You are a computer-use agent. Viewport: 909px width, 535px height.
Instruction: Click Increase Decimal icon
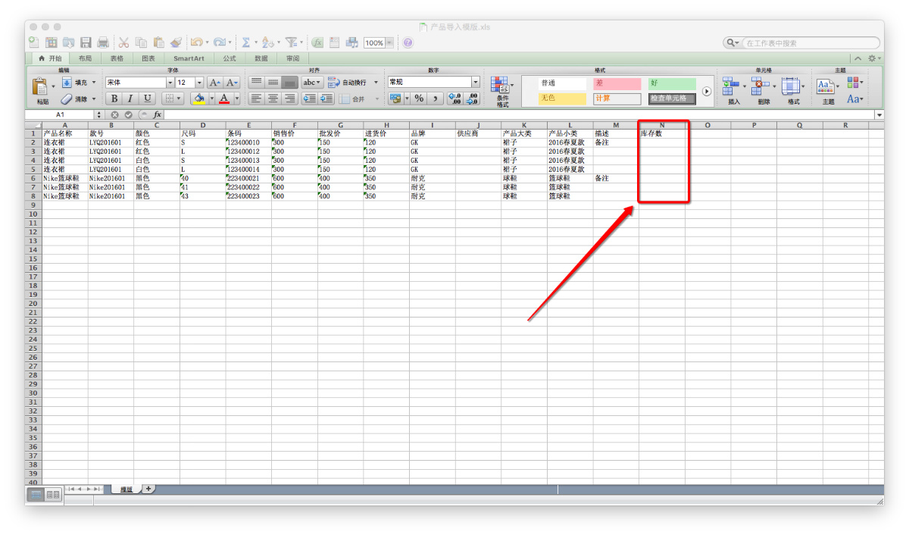(x=455, y=99)
